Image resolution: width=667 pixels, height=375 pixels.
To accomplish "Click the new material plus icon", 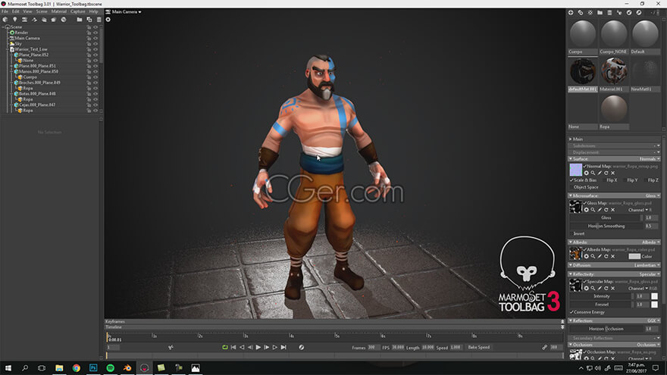I will (x=571, y=13).
